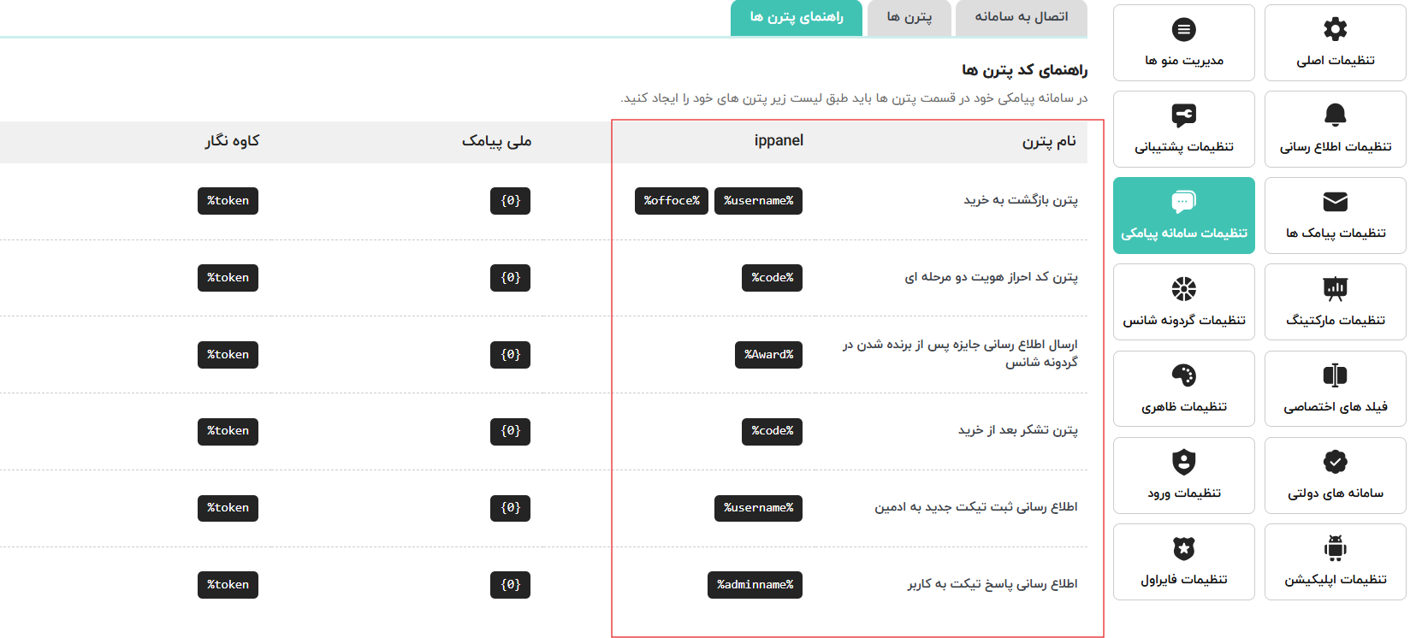Click the راهنمای کد پترن ها heading
1422x638 pixels.
[x=1024, y=69]
